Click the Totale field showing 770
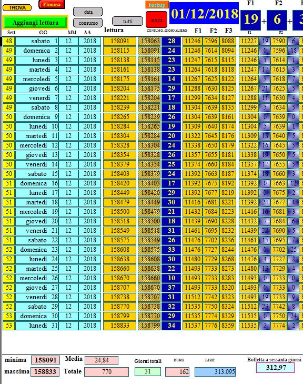Viewport: 303px width, 384px height. click(106, 372)
